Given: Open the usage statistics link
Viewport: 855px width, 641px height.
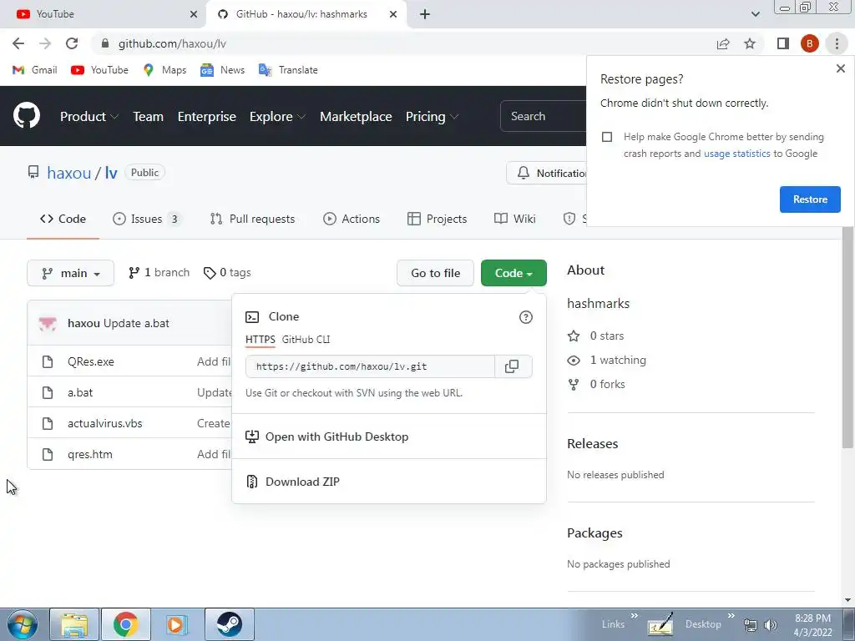Looking at the screenshot, I should [x=736, y=154].
